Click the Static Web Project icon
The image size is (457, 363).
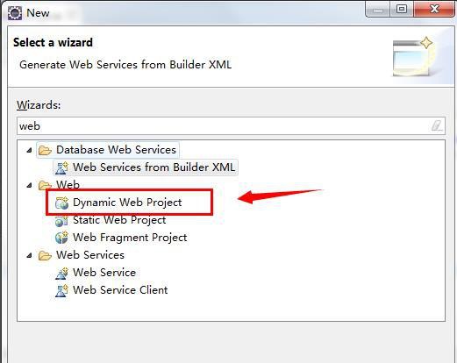[x=61, y=221]
